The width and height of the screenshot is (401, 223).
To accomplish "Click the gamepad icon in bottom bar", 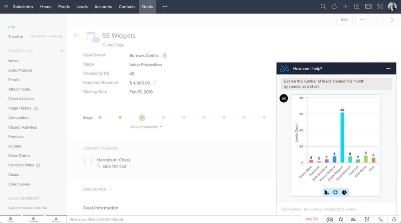I will (330, 219).
